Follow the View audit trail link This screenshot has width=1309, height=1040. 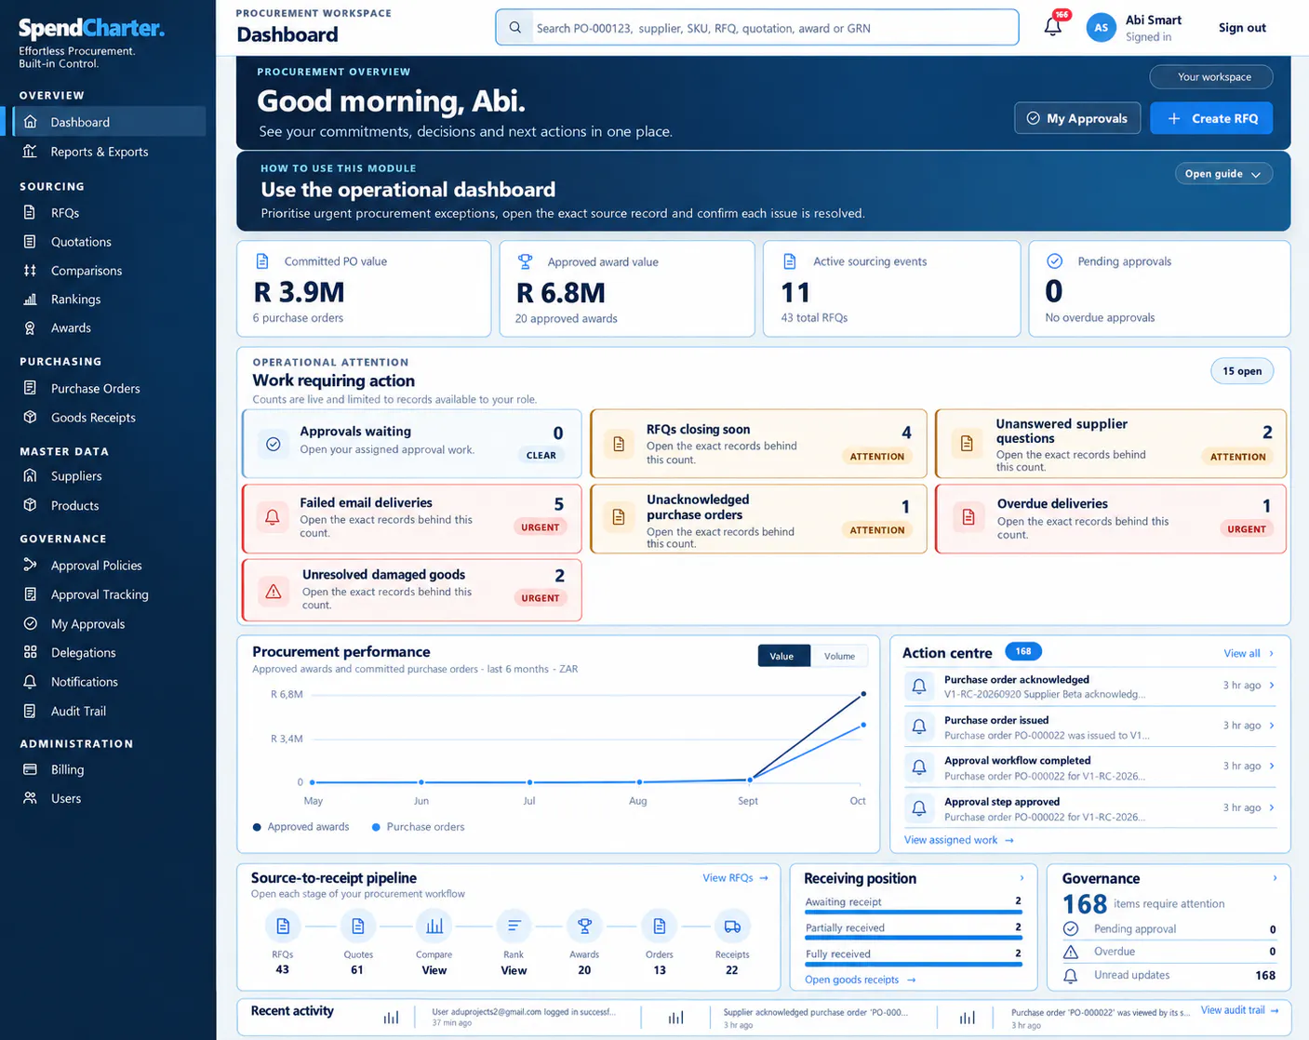[x=1239, y=1010]
